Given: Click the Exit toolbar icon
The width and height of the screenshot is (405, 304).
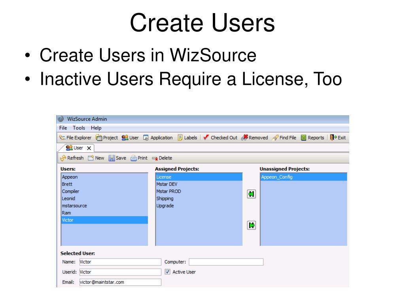Looking at the screenshot, I should (338, 137).
